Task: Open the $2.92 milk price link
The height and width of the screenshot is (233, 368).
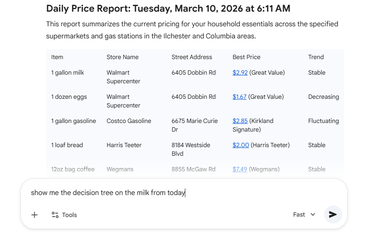Action: click(240, 72)
